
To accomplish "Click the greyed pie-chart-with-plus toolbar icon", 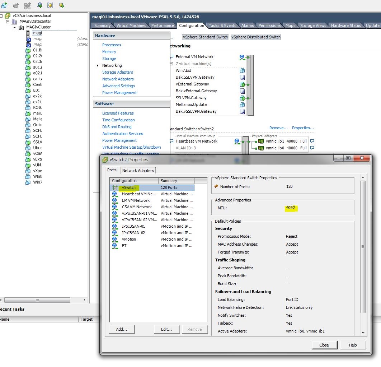I will click(x=16, y=5).
